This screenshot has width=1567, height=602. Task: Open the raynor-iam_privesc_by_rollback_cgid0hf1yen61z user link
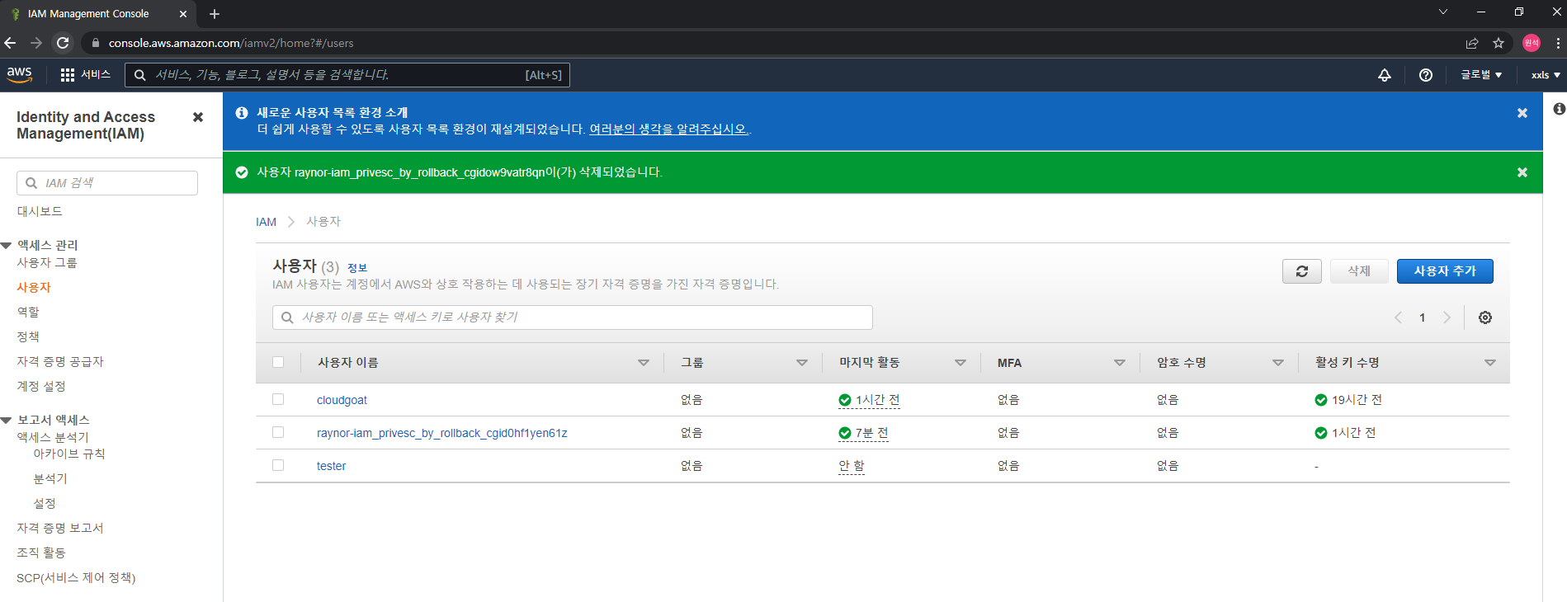pyautogui.click(x=442, y=433)
